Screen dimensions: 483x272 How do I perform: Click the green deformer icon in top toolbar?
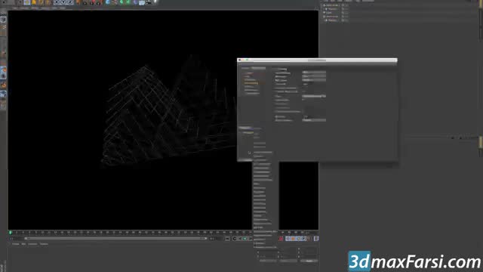[x=128, y=2]
